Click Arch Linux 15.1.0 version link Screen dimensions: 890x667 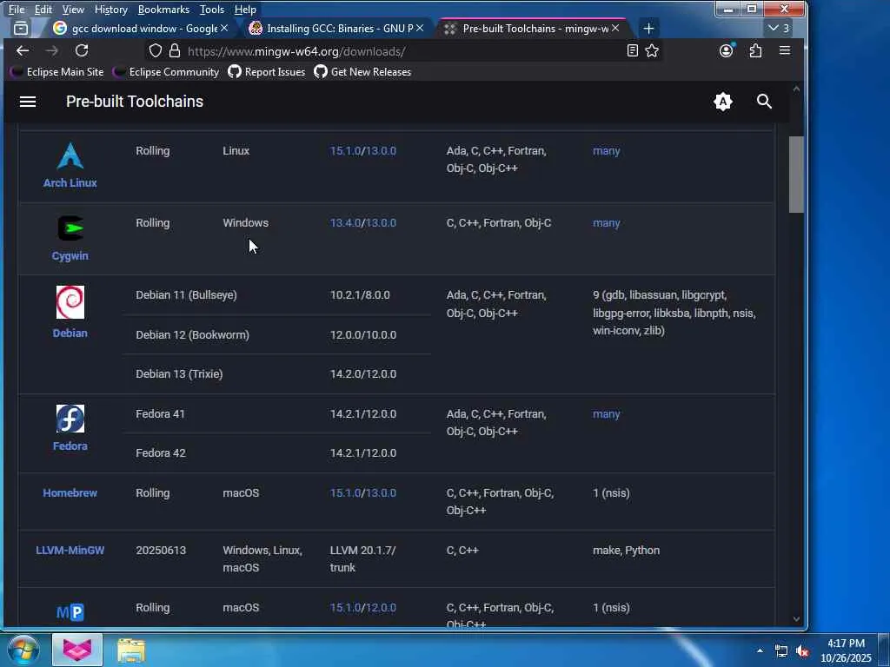(345, 151)
